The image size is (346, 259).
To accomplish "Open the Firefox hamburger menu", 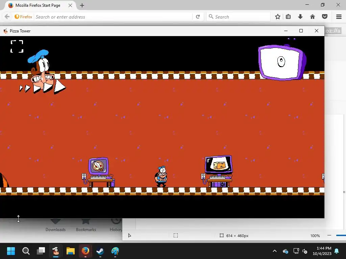I will (x=339, y=17).
